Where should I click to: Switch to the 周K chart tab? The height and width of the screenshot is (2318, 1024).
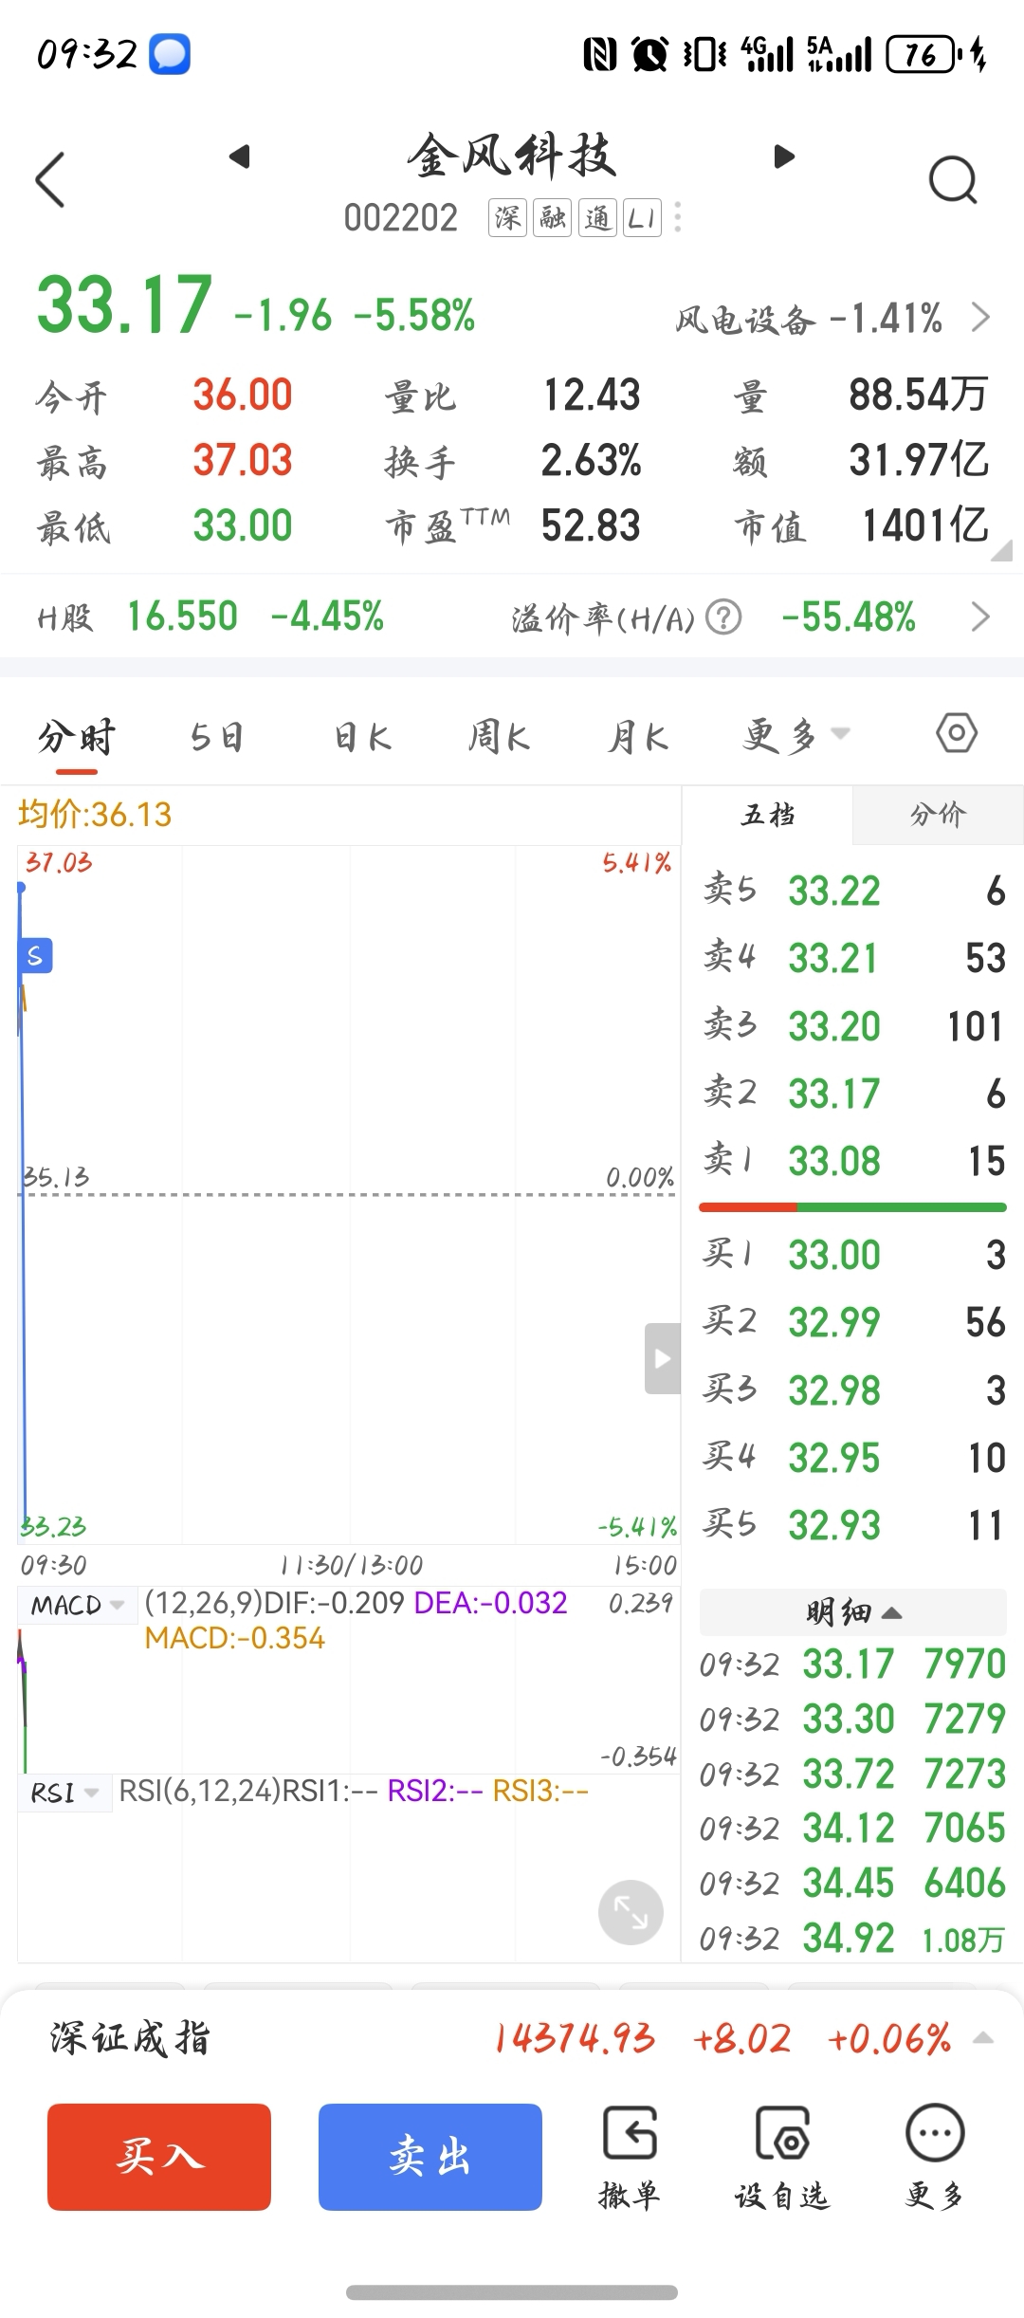(500, 737)
